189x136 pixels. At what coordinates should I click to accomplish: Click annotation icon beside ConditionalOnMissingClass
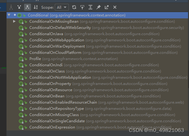point(21,115)
